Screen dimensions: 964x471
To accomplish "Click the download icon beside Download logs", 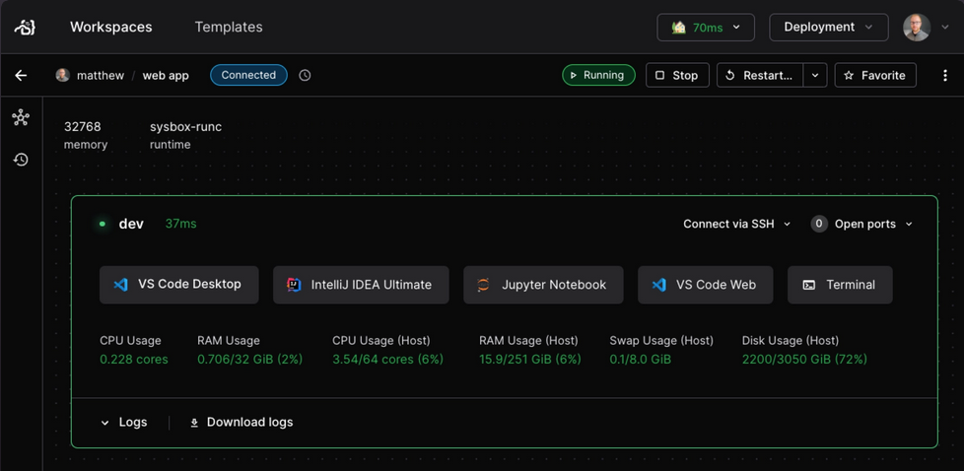I will click(194, 423).
